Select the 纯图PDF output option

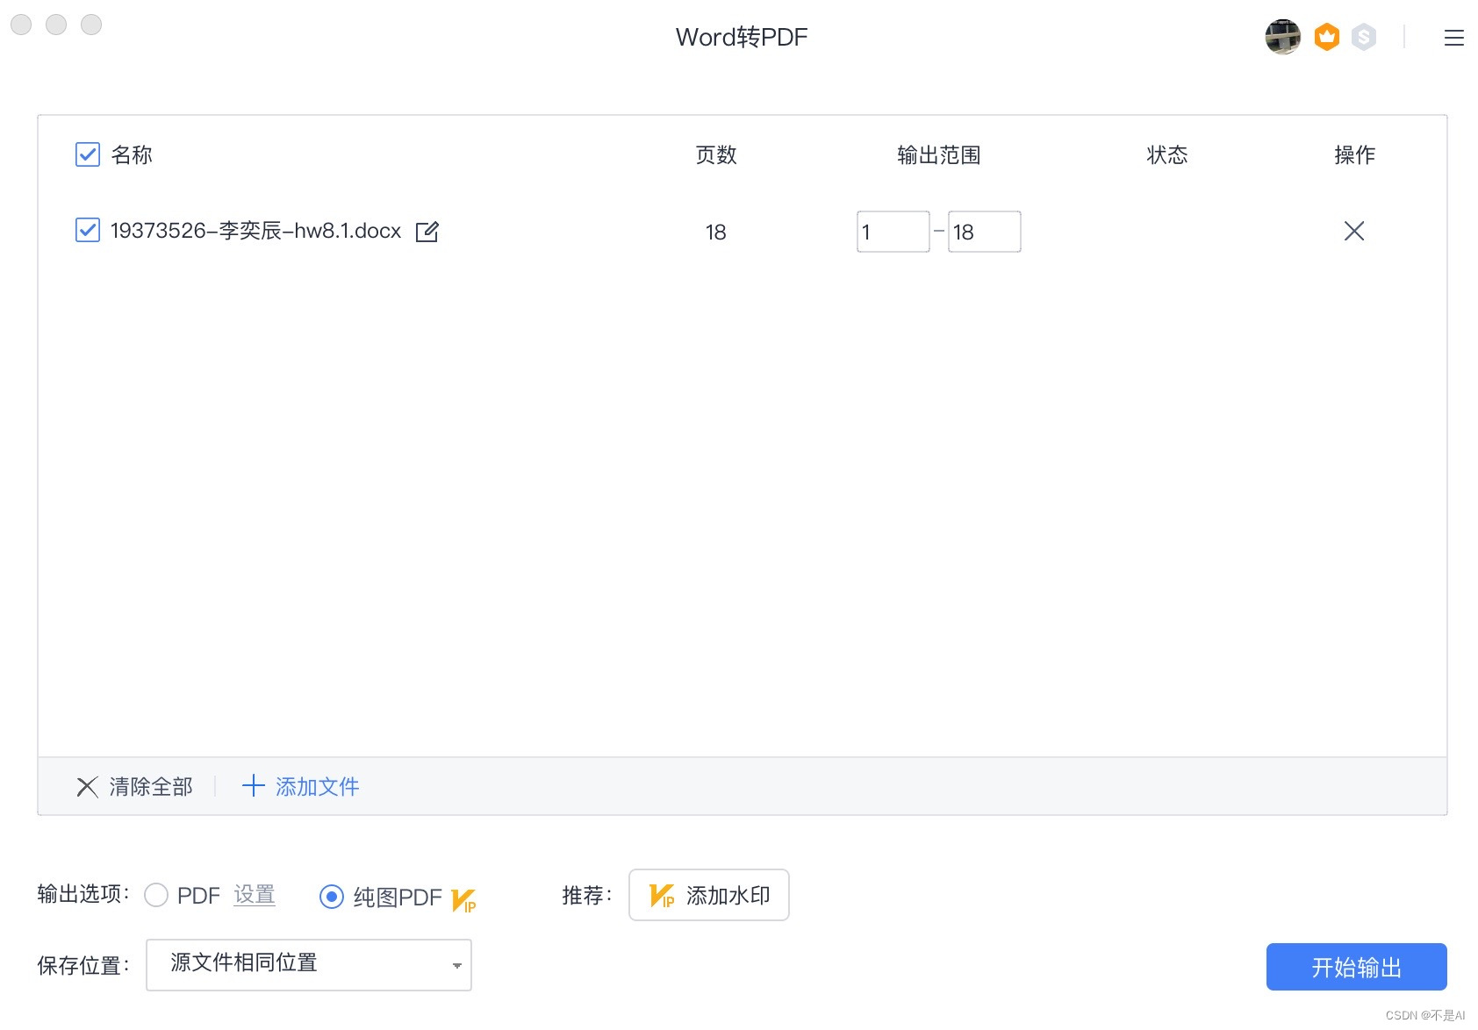point(331,896)
